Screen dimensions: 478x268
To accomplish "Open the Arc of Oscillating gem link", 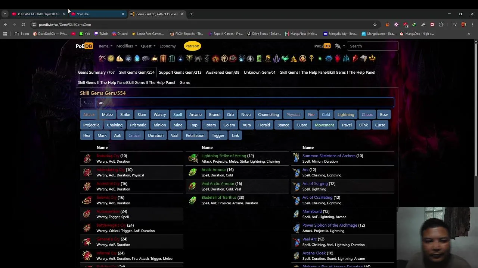I will click(x=317, y=198).
